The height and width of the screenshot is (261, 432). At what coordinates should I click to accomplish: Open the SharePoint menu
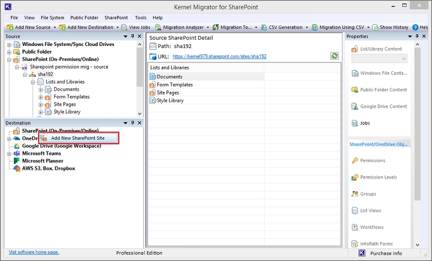point(116,18)
